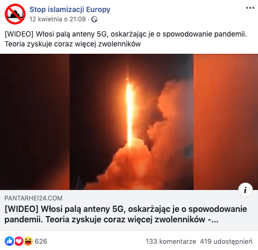Click the gray link card footer area
258x250 pixels.
pyautogui.click(x=129, y=210)
